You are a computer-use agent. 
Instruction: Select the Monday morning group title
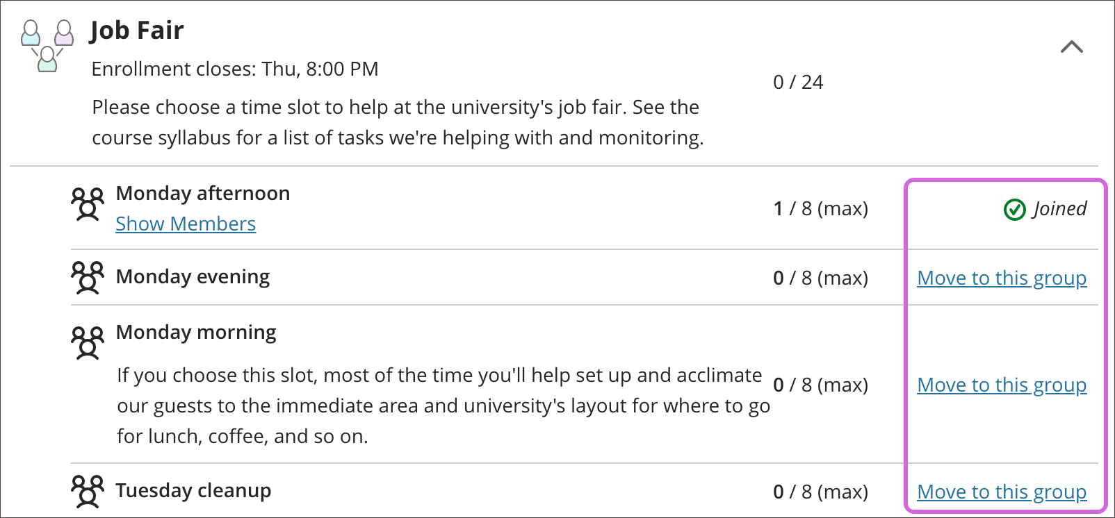point(196,333)
